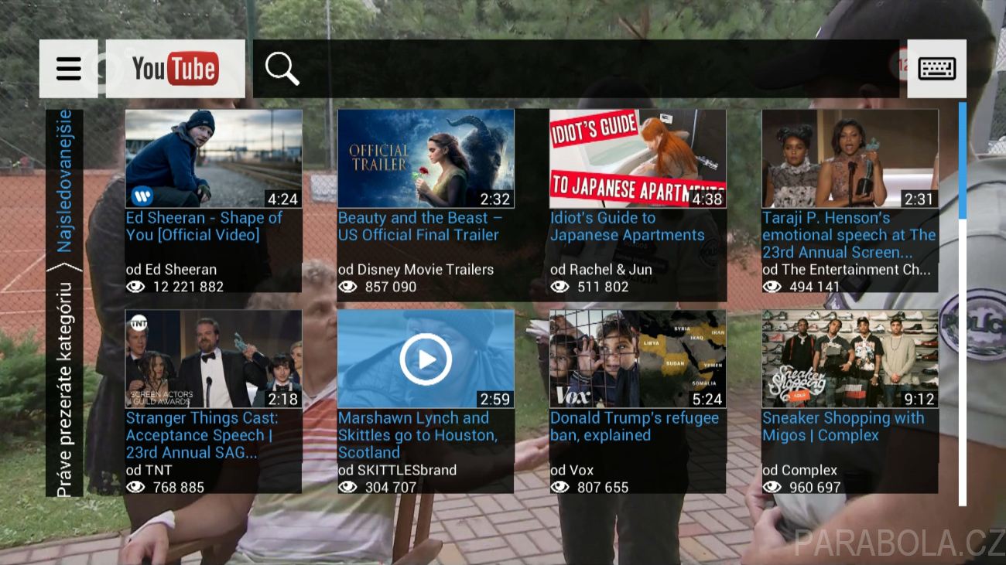Screen dimensions: 1006x565
Task: Open the on-screen keyboard
Action: [936, 69]
